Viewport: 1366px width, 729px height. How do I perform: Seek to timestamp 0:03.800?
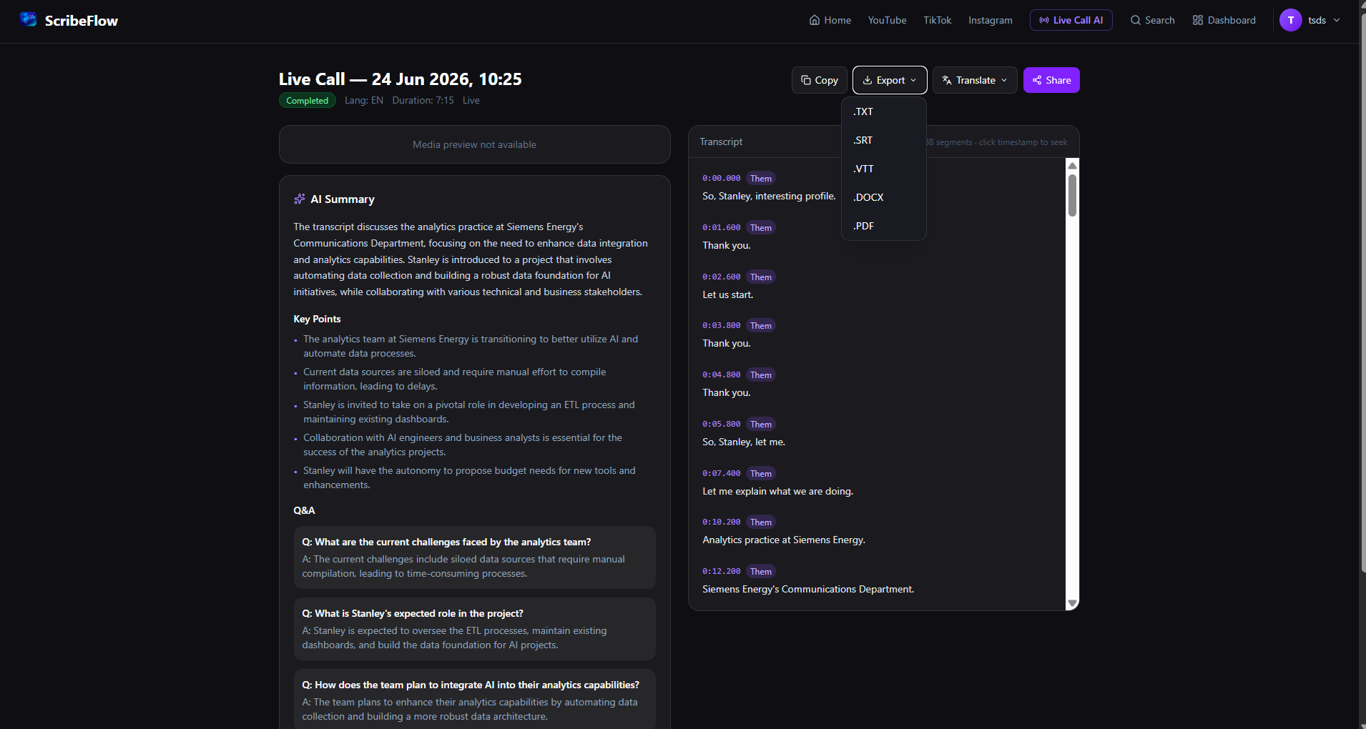721,326
